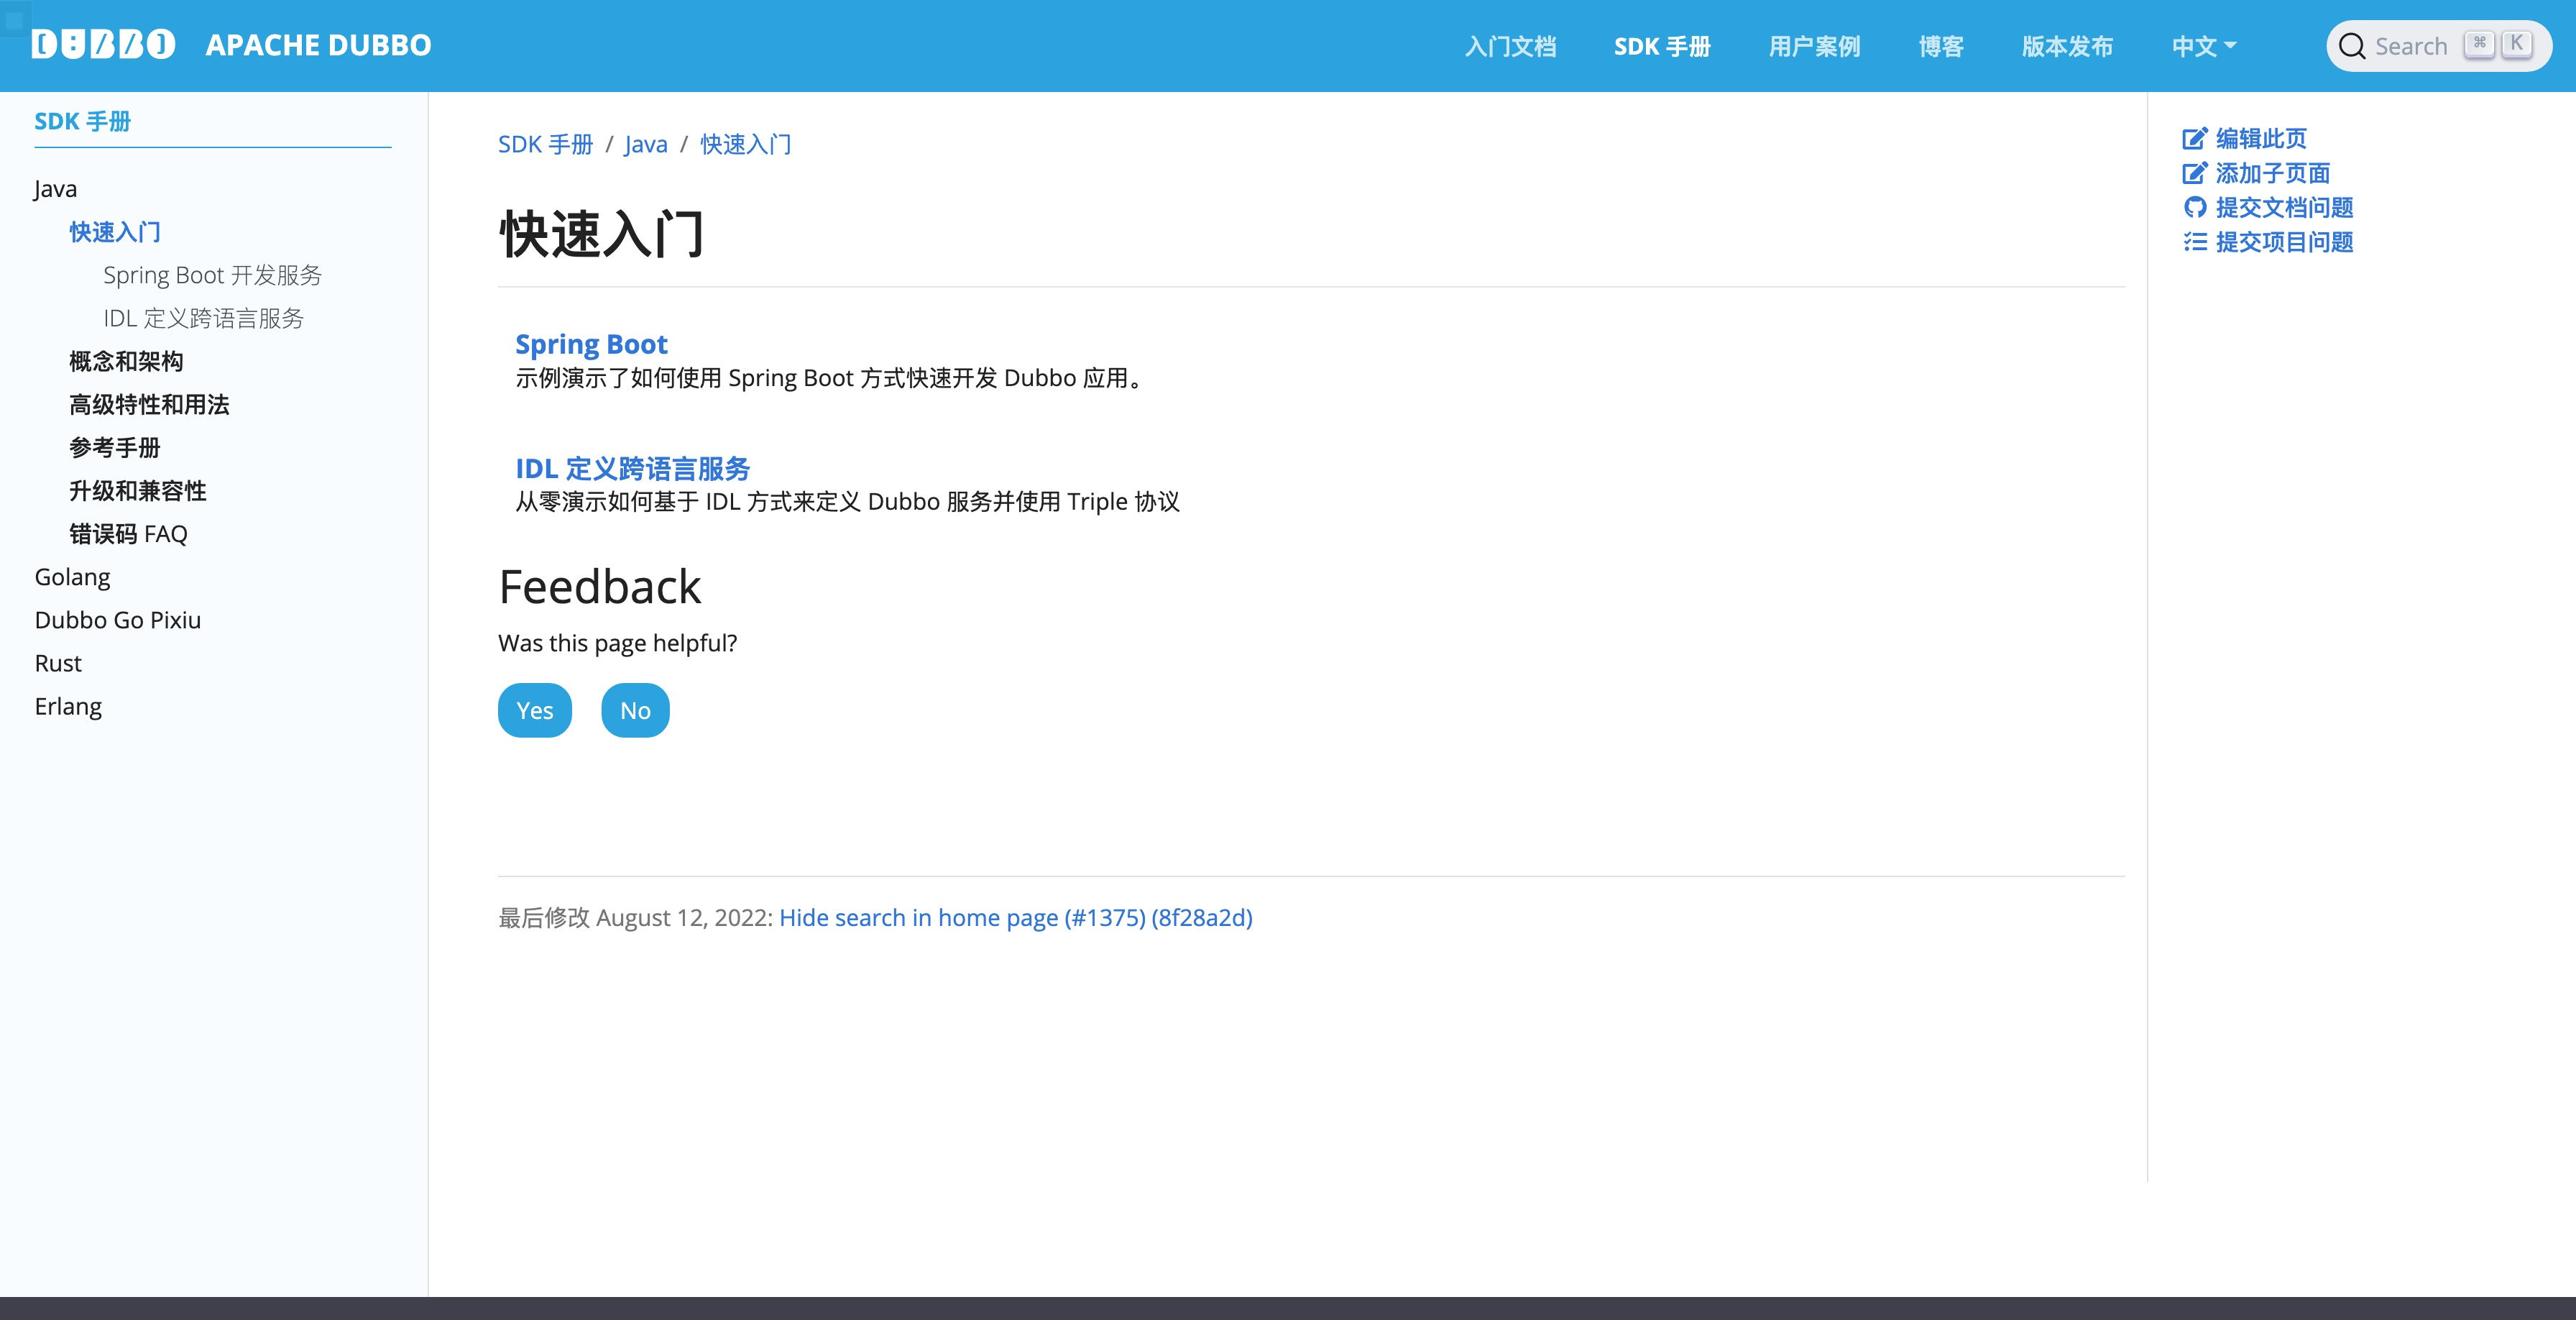Open the 博客 navigation item
The image size is (2576, 1320).
pos(1940,47)
